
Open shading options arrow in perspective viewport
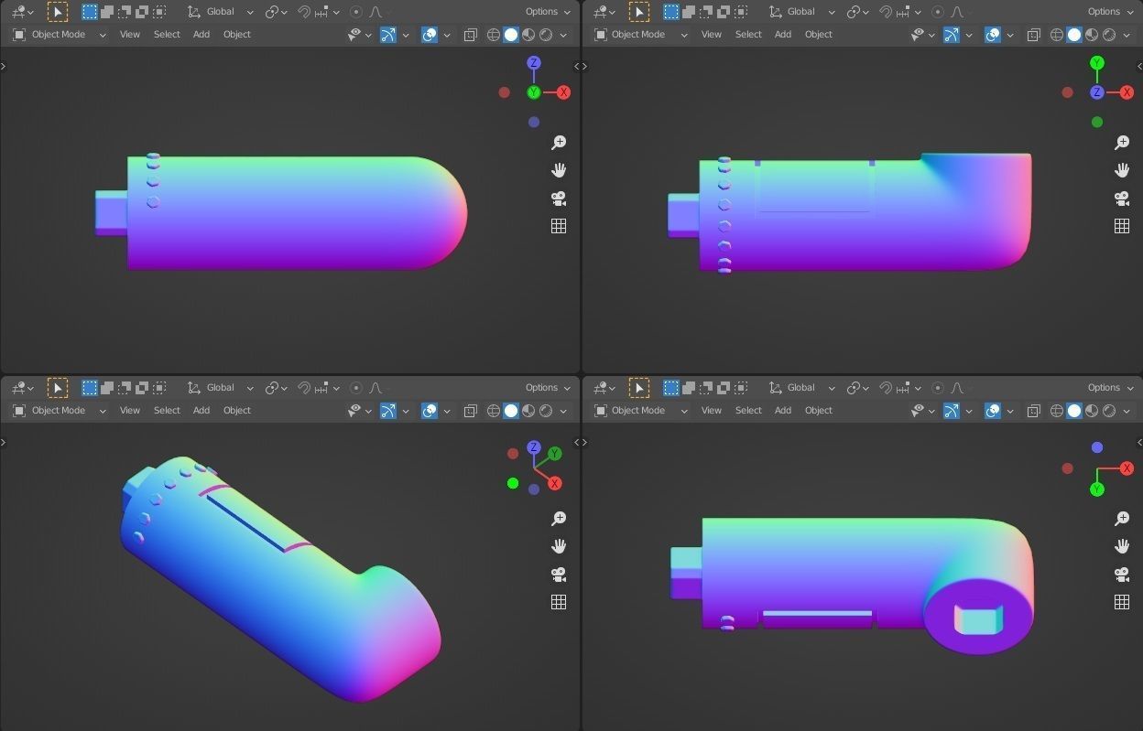(563, 411)
